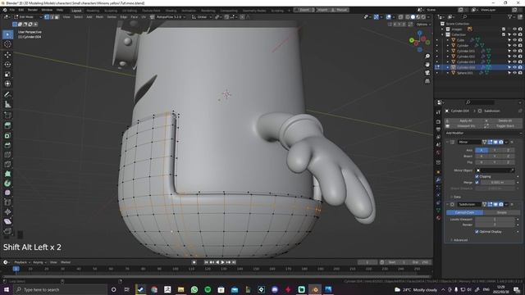Viewport: 525px width, 295px height.
Task: Adjust the Levels Viewport field
Action: pos(495,220)
